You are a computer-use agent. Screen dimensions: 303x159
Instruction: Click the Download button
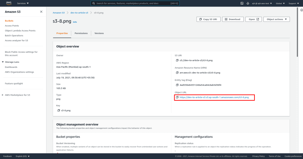click(x=233, y=19)
